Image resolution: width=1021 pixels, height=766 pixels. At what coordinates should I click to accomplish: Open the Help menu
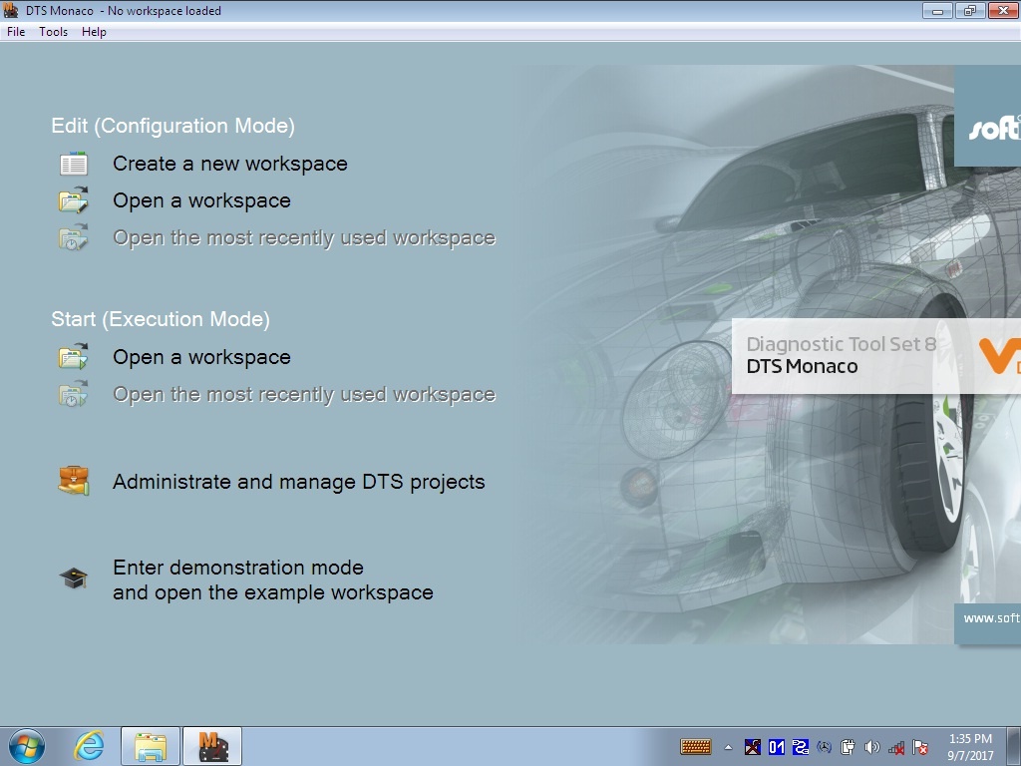coord(94,32)
